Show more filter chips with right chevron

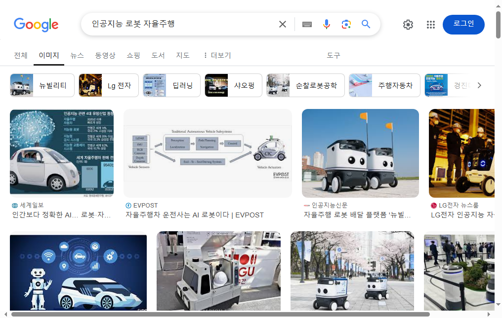[479, 85]
